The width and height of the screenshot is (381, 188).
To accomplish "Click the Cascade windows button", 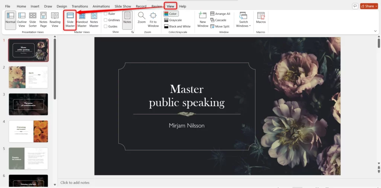I will click(218, 20).
